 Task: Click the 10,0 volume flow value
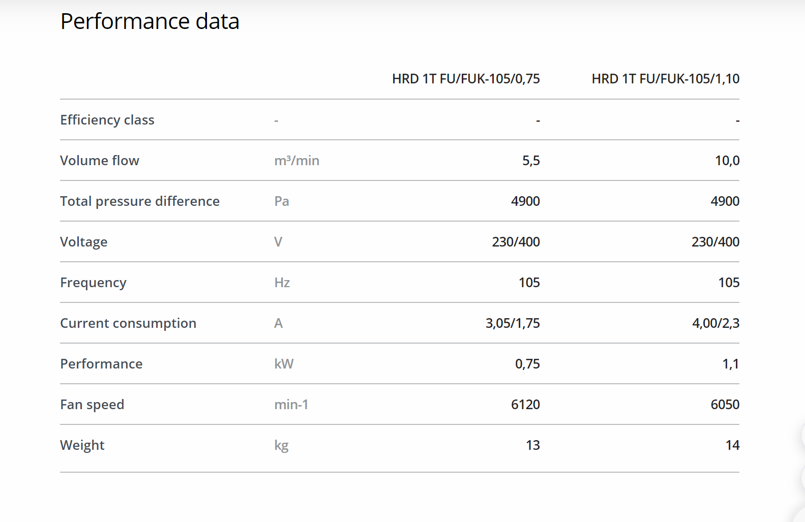click(727, 161)
